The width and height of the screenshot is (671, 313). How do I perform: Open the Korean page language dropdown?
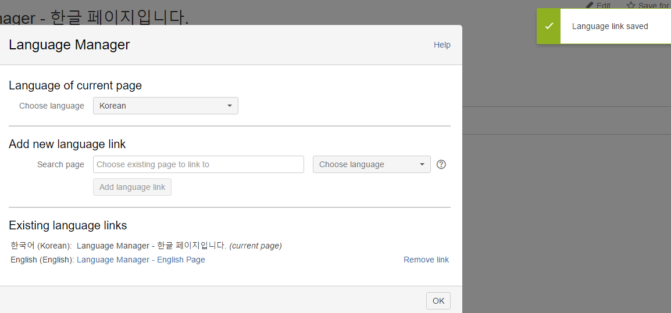[x=166, y=106]
